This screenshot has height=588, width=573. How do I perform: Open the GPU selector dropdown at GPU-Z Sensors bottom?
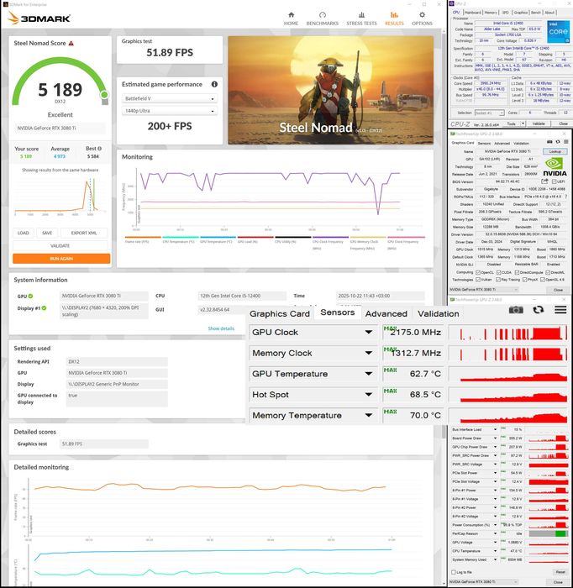pos(484,582)
